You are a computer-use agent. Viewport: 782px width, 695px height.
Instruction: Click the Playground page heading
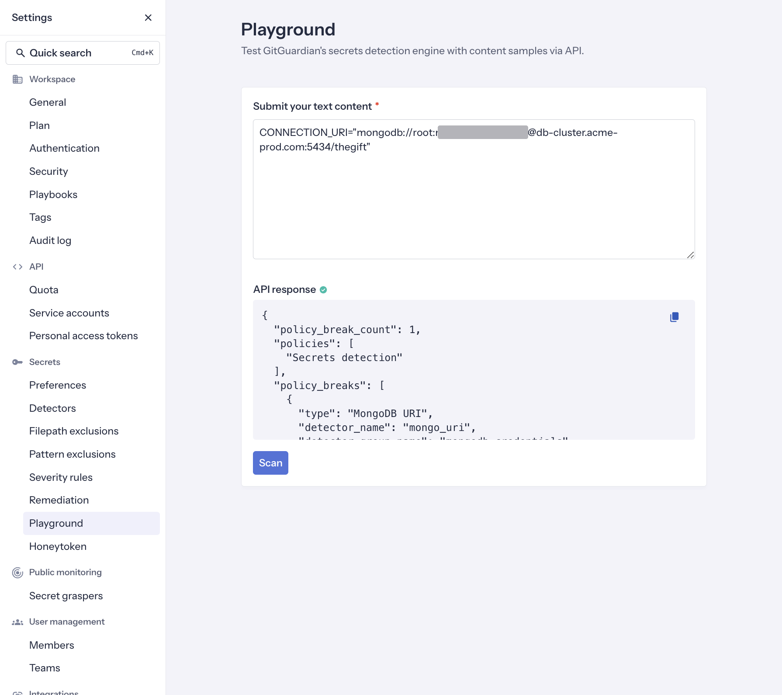tap(288, 30)
